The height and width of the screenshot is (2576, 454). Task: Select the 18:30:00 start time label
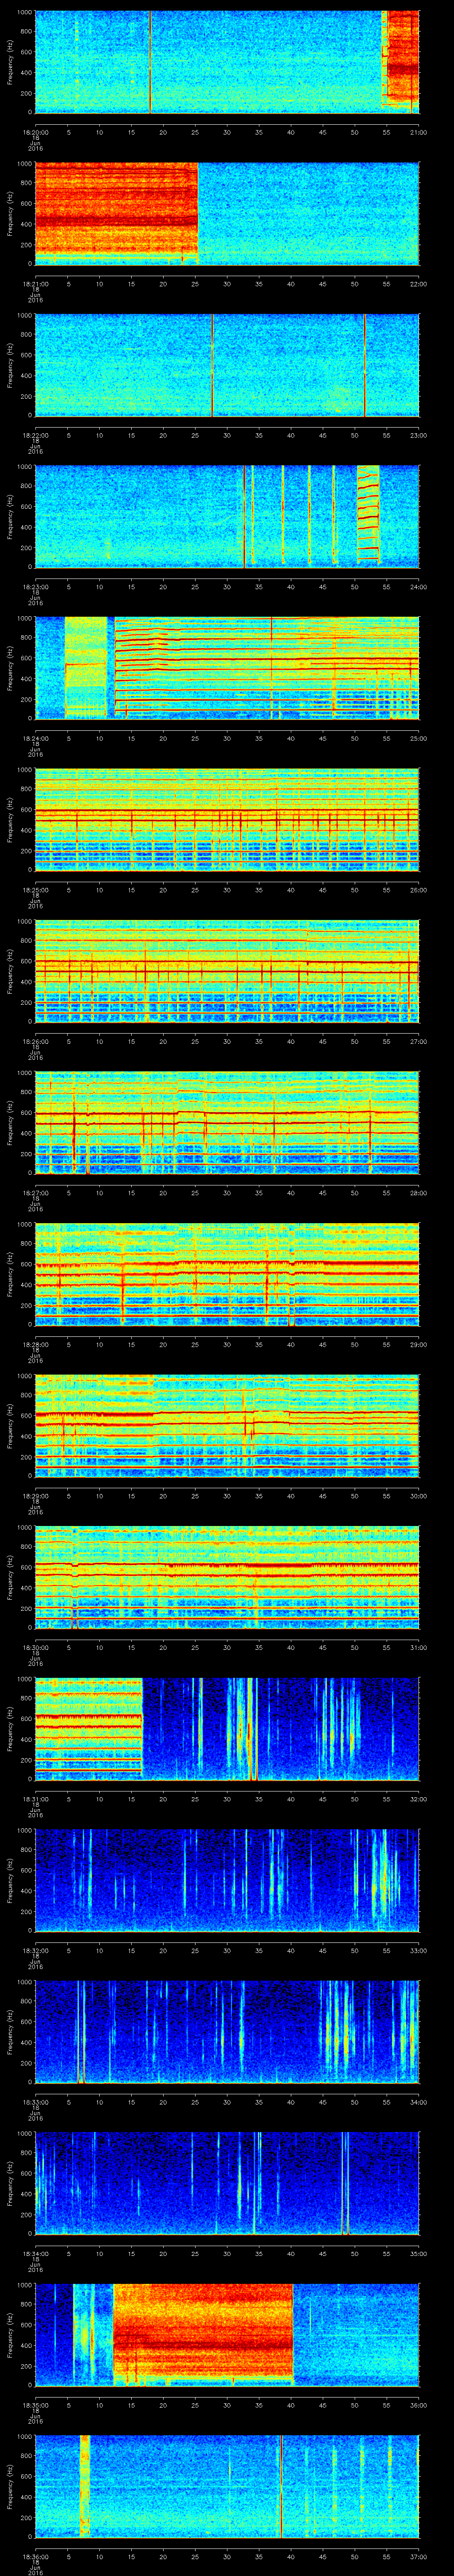coord(35,1647)
